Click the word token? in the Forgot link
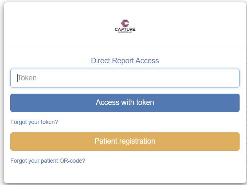 tap(49, 122)
